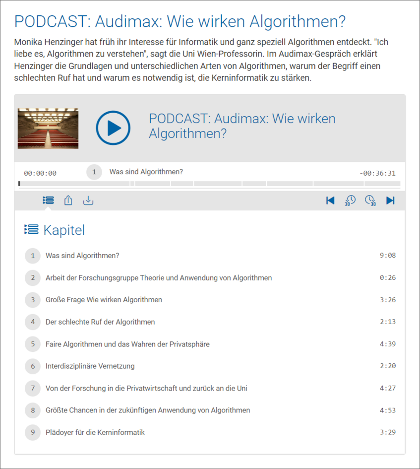Image resolution: width=420 pixels, height=469 pixels.
Task: Skip to previous chapter icon
Action: coord(330,201)
